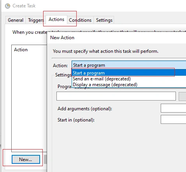
Task: Switch to the General tab
Action: pos(16,20)
